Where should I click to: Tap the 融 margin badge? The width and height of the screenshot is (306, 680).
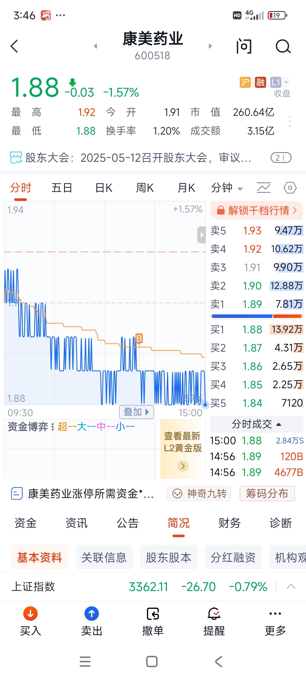pyautogui.click(x=260, y=82)
